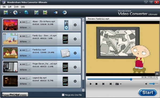
Task: Open the Load DVD dropdown arrow
Action: pos(20,13)
